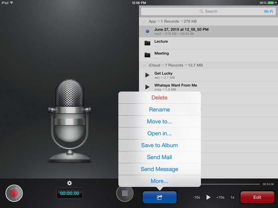Tap the blue dot beside June 27 recording

click(x=147, y=31)
